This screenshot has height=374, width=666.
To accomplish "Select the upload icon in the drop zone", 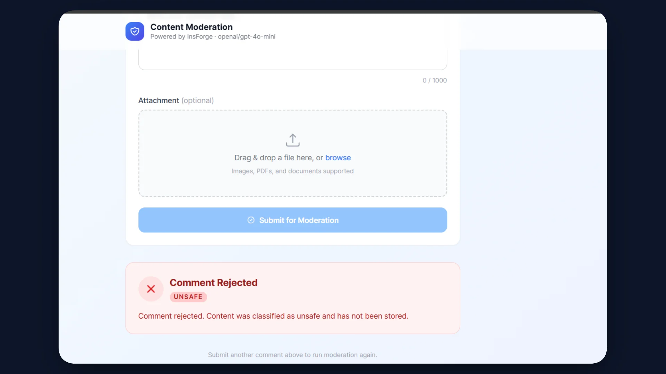I will point(292,140).
